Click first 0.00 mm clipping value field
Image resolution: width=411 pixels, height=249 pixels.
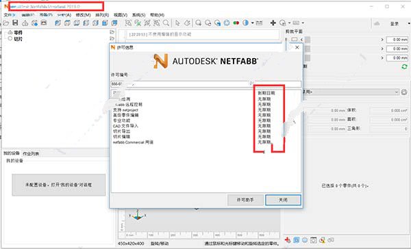pyautogui.click(x=397, y=40)
